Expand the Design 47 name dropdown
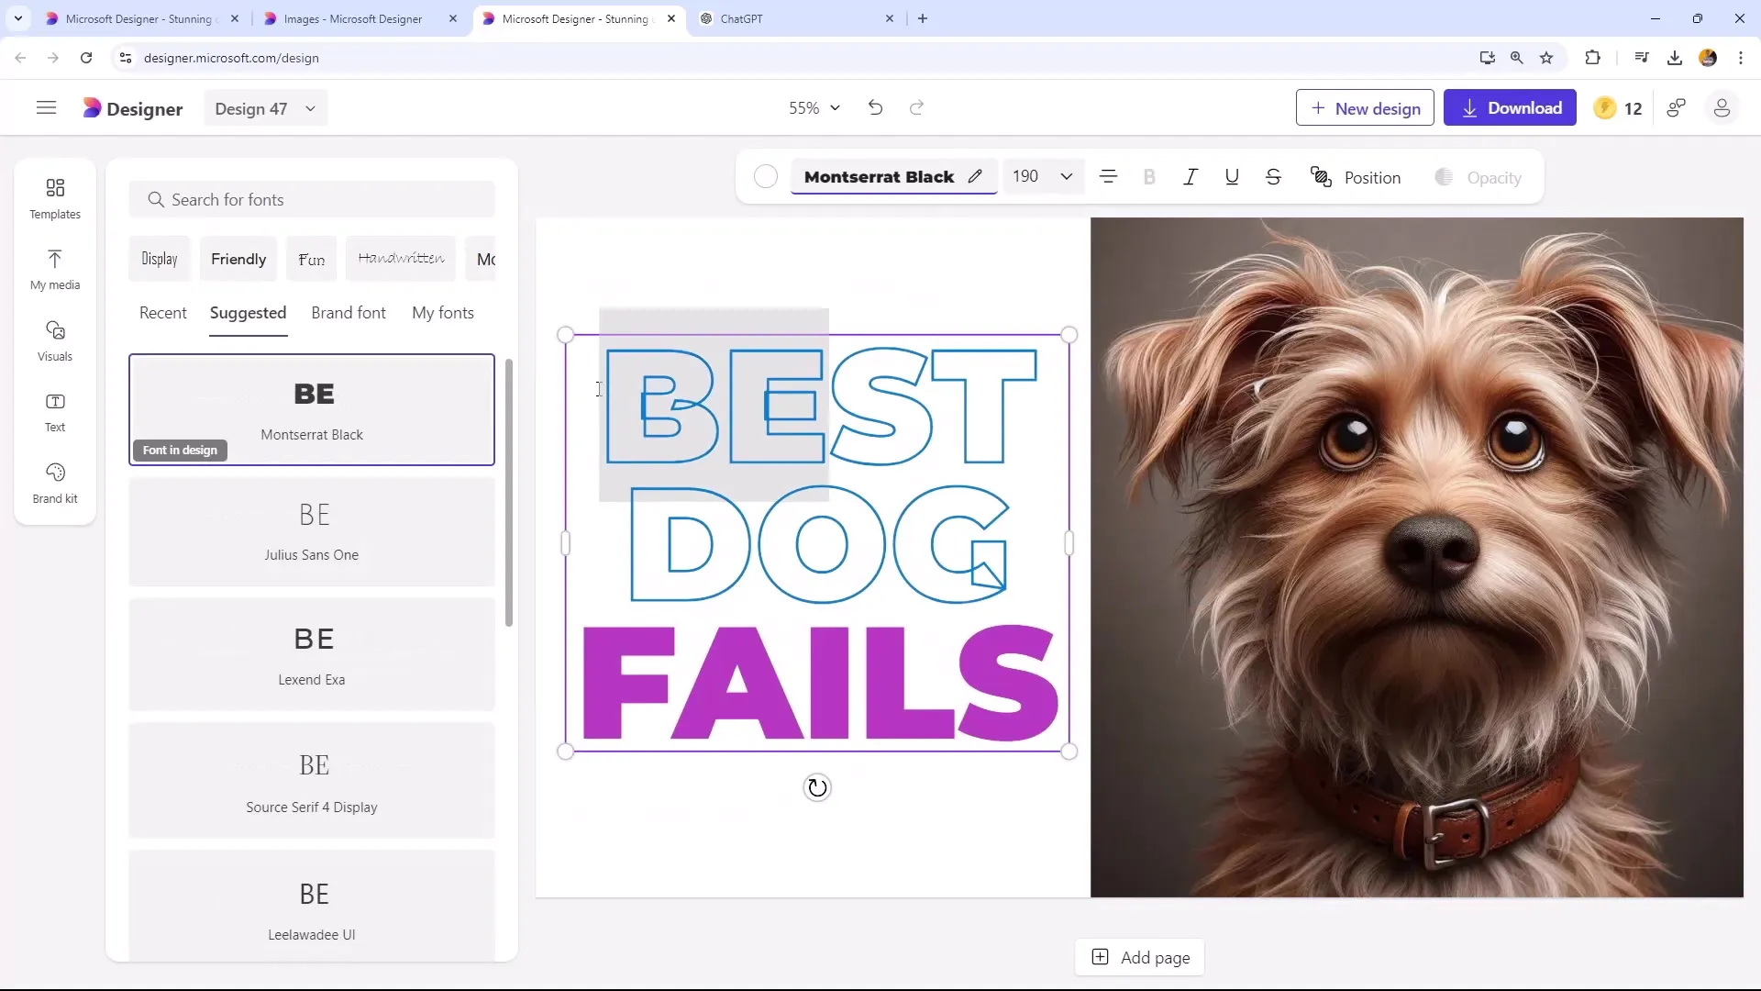The height and width of the screenshot is (991, 1761). click(266, 108)
